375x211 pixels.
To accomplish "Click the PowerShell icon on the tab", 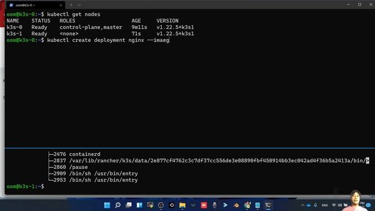I will tap(11, 5).
